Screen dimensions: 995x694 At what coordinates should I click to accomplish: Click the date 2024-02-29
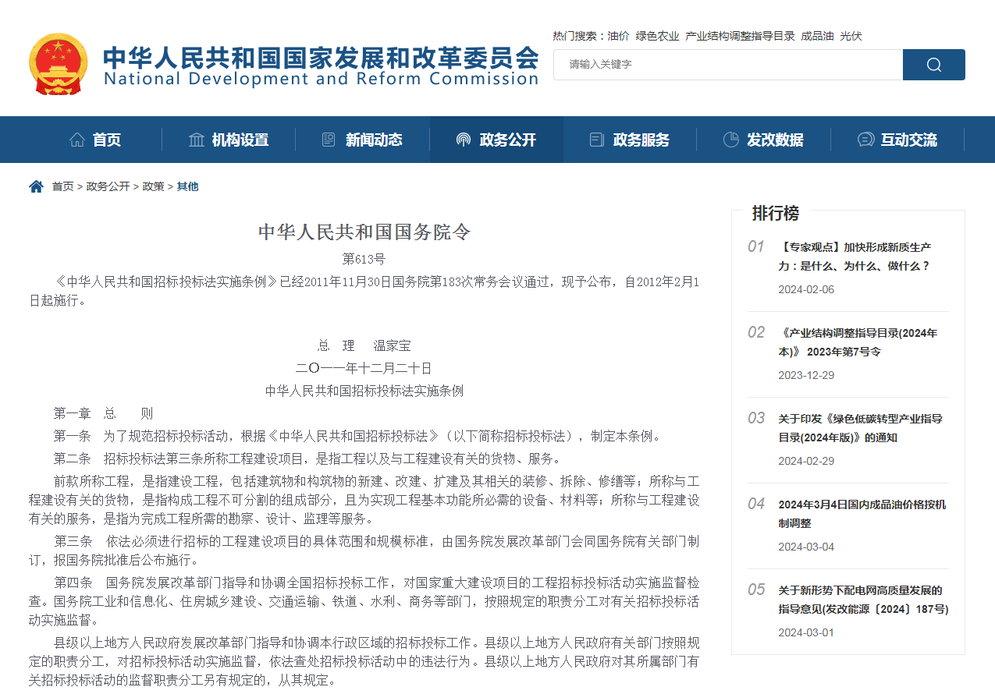tap(806, 461)
